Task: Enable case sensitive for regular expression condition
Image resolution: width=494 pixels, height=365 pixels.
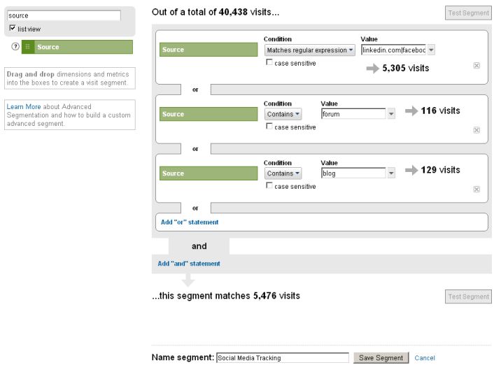Action: click(269, 62)
